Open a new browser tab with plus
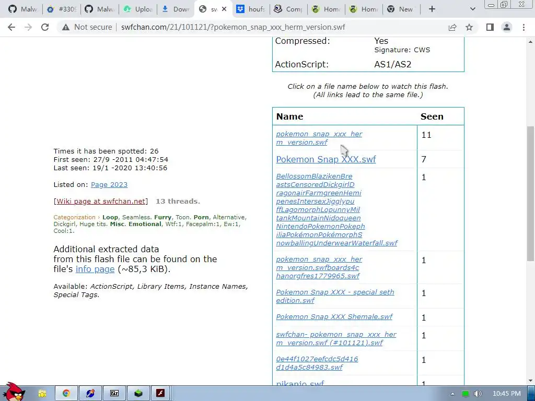Screen dimensions: 535x401 coord(432,9)
